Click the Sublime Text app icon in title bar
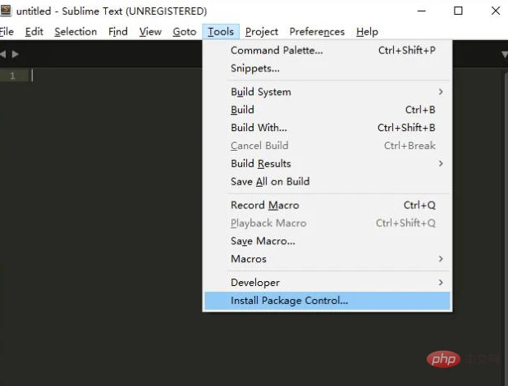The height and width of the screenshot is (386, 508). pos(6,11)
